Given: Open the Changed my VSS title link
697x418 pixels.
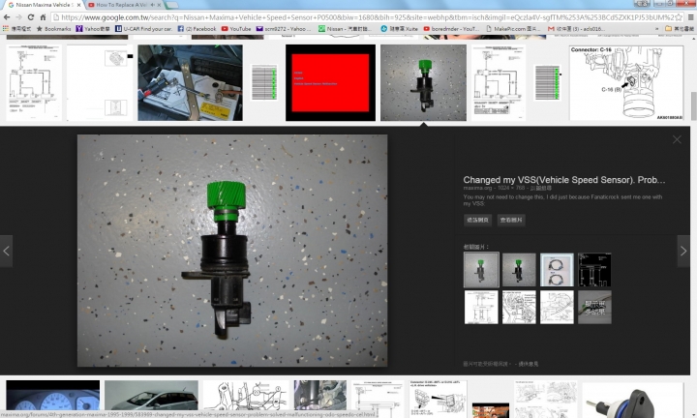Looking at the screenshot, I should 564,180.
